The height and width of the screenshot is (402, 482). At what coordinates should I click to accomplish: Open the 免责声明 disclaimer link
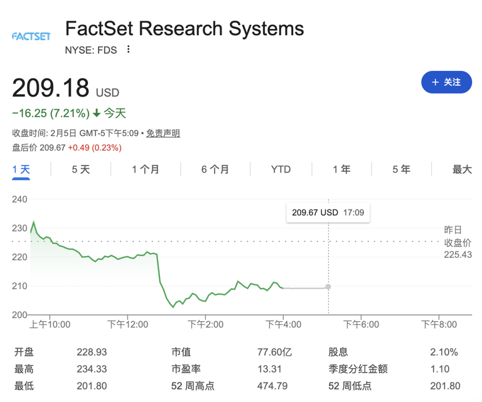163,133
